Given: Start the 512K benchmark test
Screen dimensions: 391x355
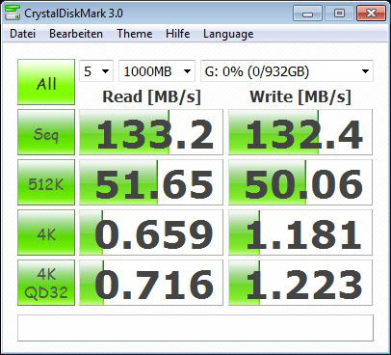Looking at the screenshot, I should click(46, 182).
